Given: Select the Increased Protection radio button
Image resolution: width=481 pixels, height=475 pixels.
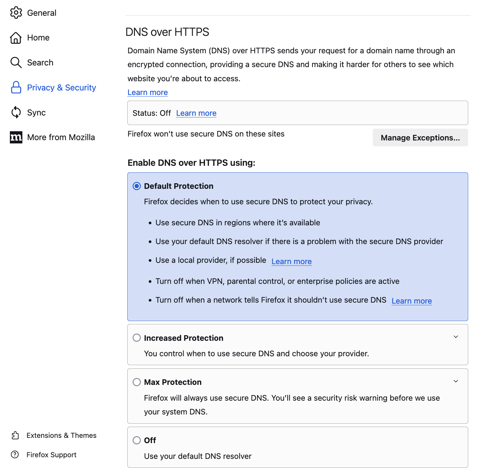Looking at the screenshot, I should (x=137, y=338).
